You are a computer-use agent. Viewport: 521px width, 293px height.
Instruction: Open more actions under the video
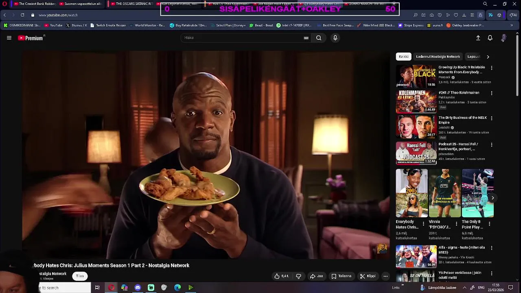pyautogui.click(x=385, y=276)
